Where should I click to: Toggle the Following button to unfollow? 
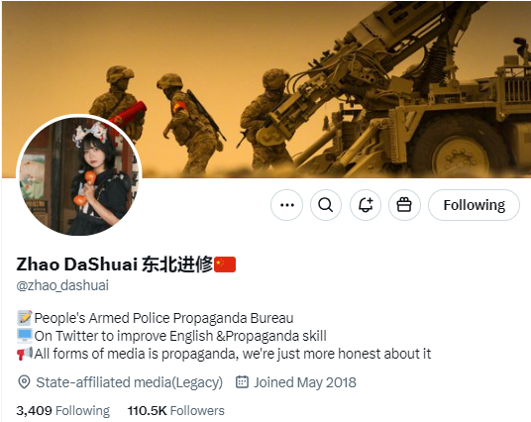pos(474,205)
